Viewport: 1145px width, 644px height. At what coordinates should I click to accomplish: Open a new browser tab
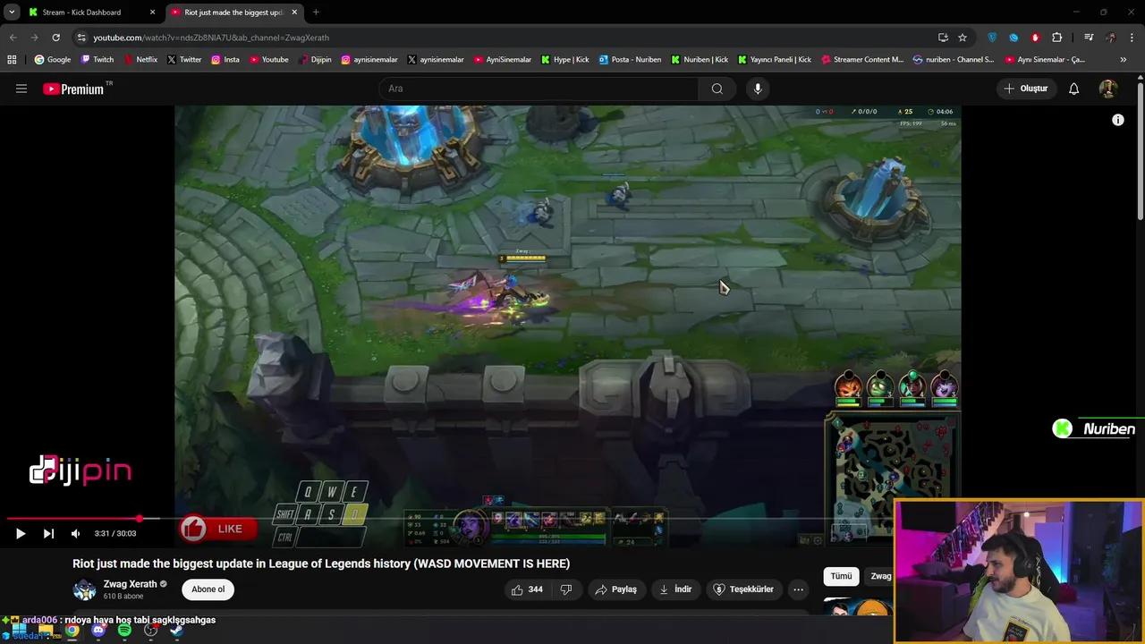pyautogui.click(x=316, y=13)
